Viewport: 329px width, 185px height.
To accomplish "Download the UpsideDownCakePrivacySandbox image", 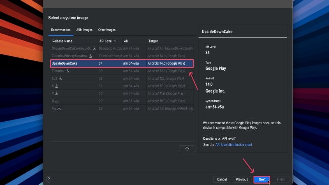I will coord(95,49).
